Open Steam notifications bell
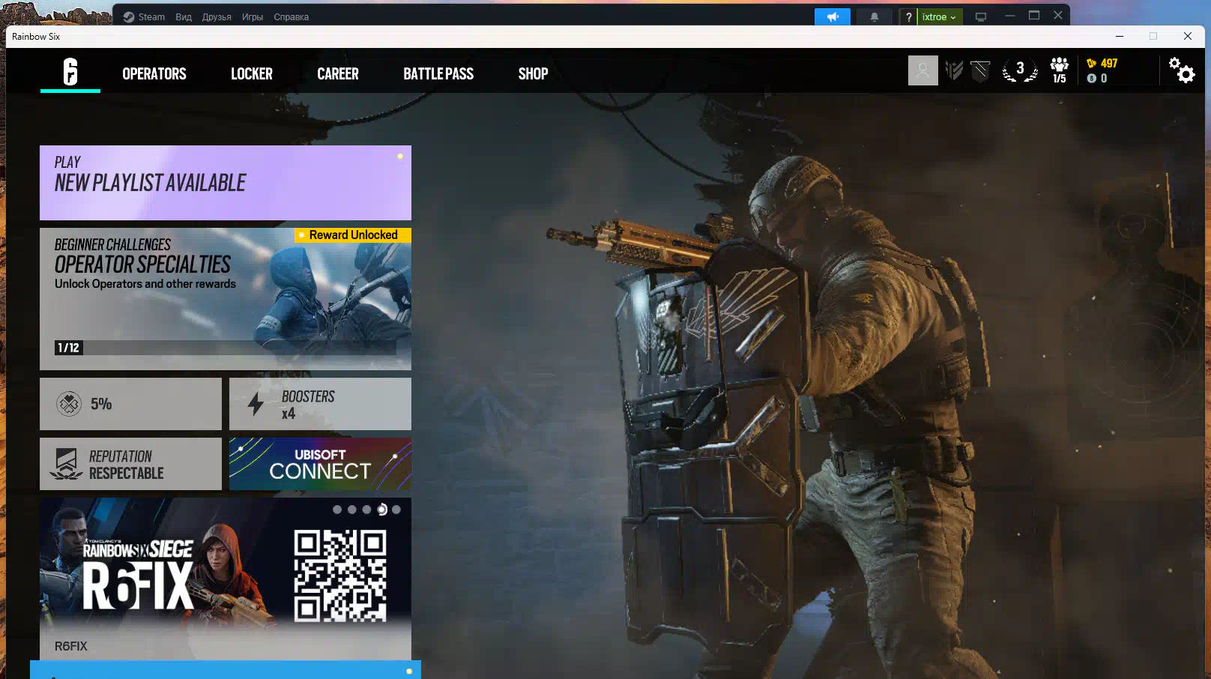Image resolution: width=1211 pixels, height=679 pixels. (x=874, y=16)
